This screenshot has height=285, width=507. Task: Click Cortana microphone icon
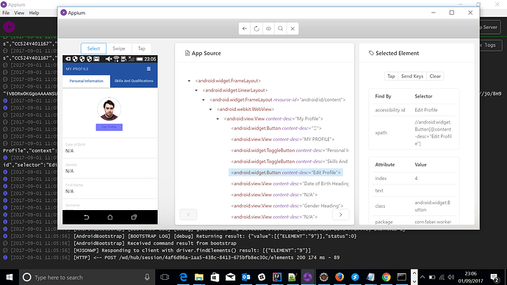[147, 277]
